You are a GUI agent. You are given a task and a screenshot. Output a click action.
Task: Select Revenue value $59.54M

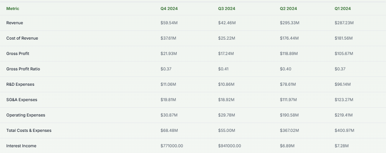[169, 23]
